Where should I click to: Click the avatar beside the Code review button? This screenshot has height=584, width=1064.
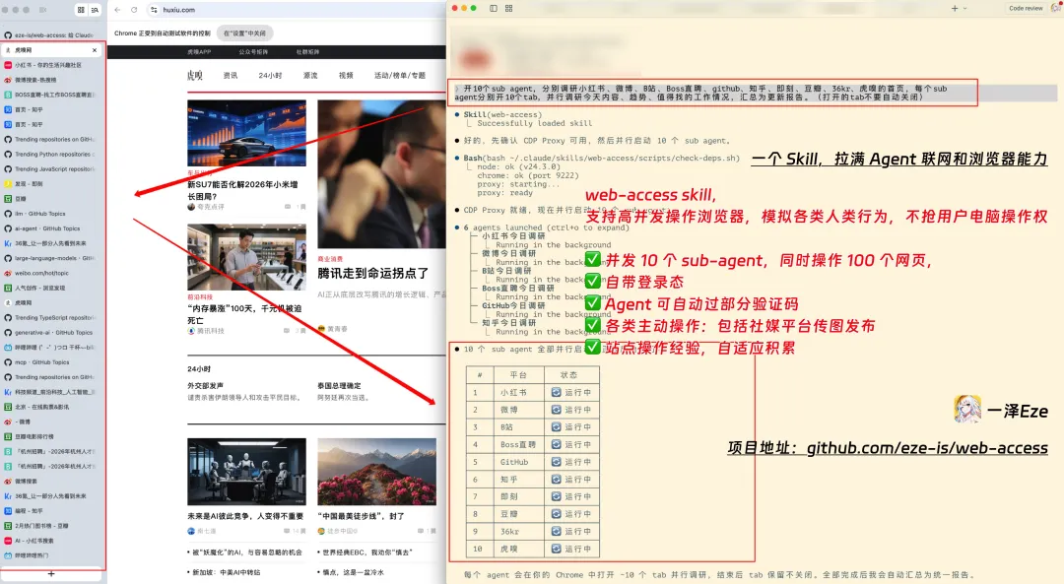(1056, 8)
